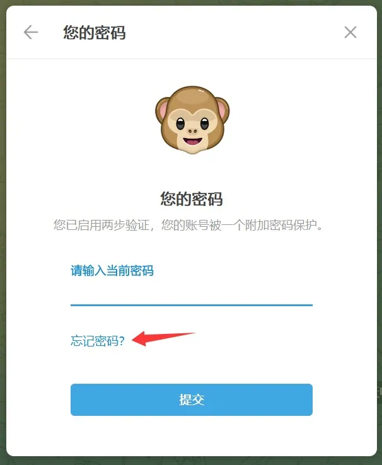Click the two-step verification description text
The image size is (382, 465).
[x=188, y=225]
